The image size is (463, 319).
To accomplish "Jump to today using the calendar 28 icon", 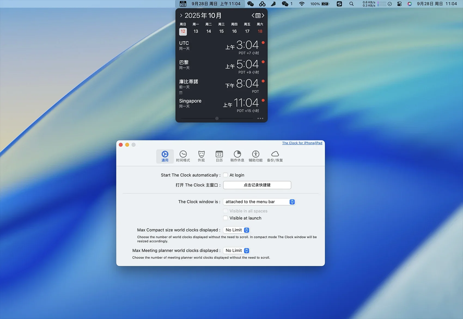I will 258,16.
